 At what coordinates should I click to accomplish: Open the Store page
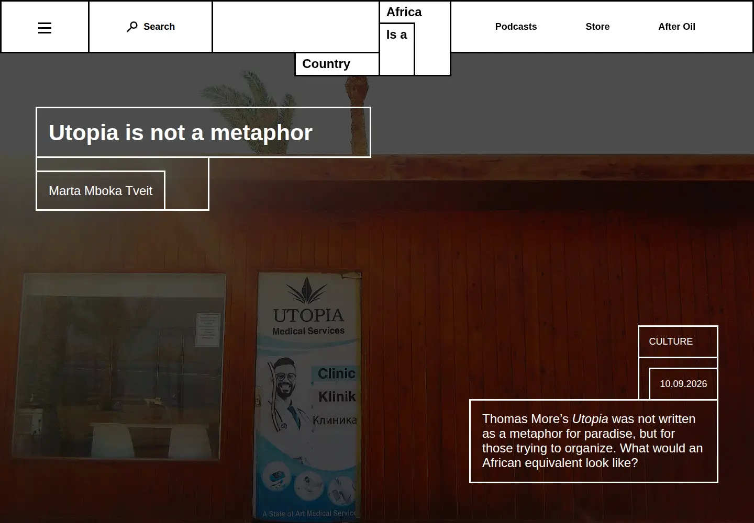[597, 27]
